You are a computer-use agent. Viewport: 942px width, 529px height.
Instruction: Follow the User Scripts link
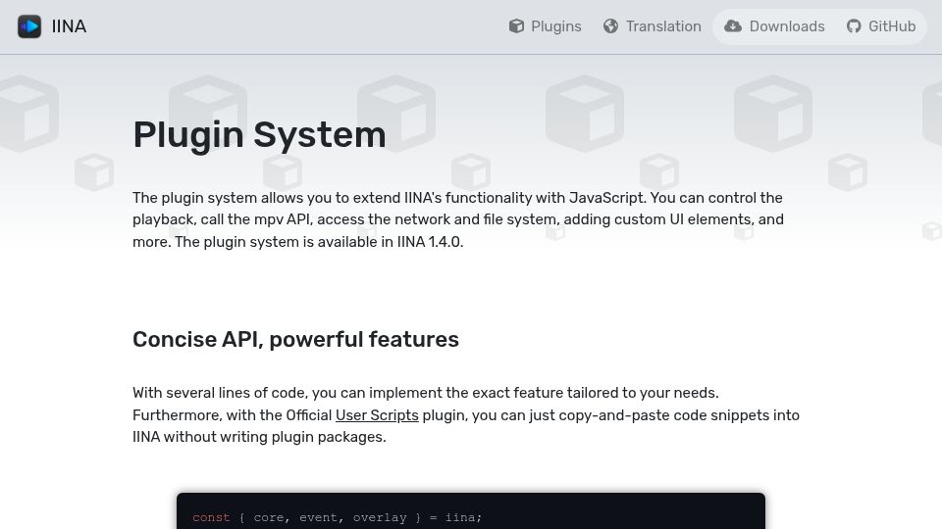pos(377,415)
